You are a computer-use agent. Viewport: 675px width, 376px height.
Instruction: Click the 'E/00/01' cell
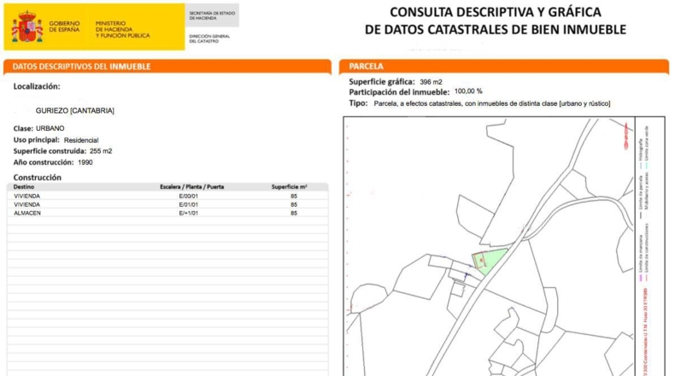click(x=189, y=196)
